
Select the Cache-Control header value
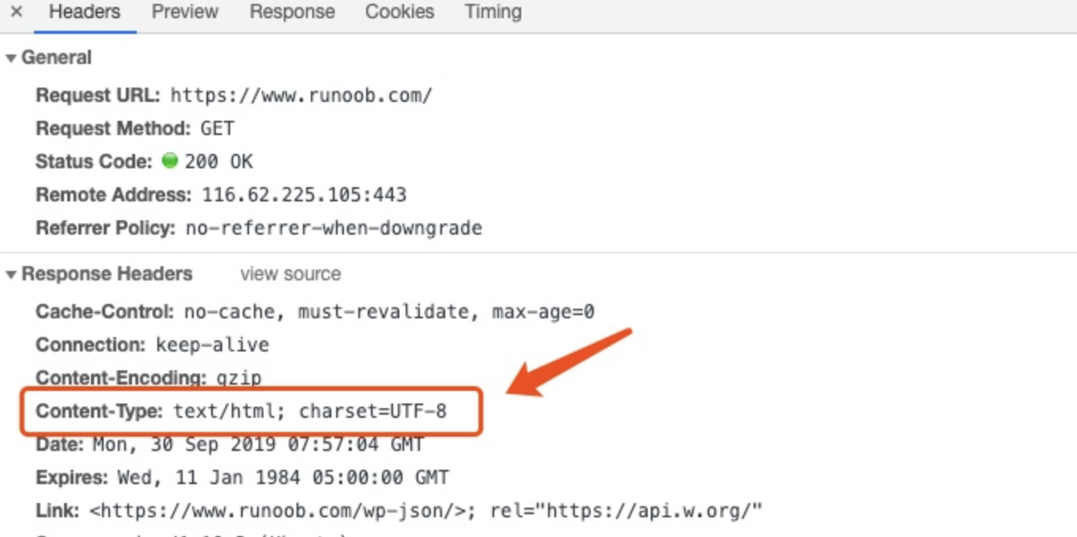click(x=389, y=312)
